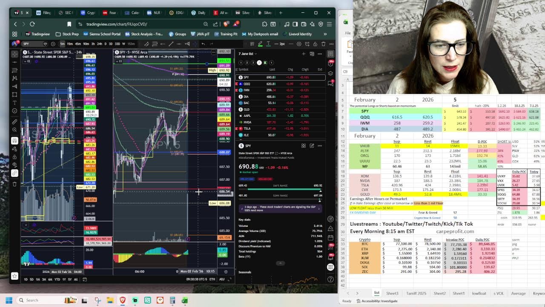Screen dimensions: 545x307
Task: Switch to lowfloat sheet tab in Excel
Action: tap(479, 293)
